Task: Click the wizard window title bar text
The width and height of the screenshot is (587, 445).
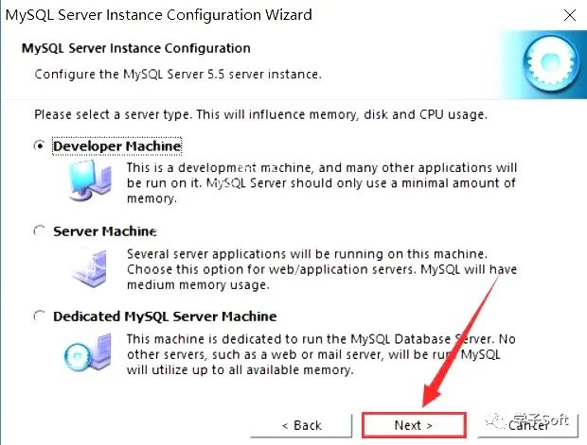Action: (159, 15)
